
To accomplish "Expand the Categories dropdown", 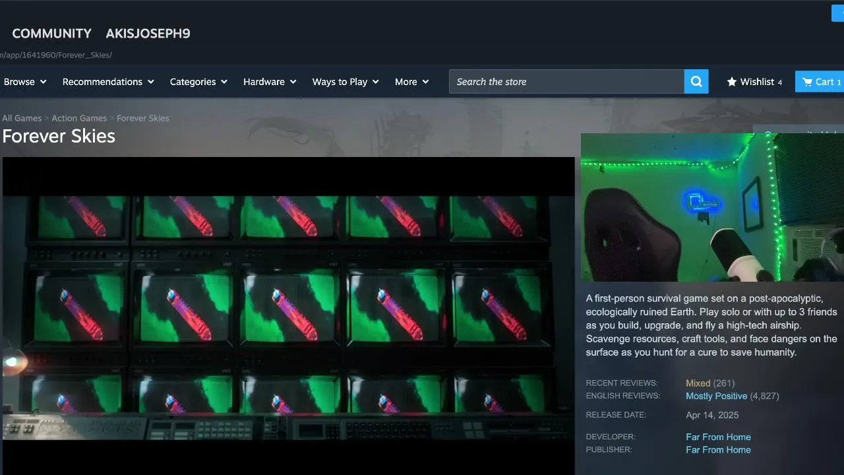I will coord(198,82).
